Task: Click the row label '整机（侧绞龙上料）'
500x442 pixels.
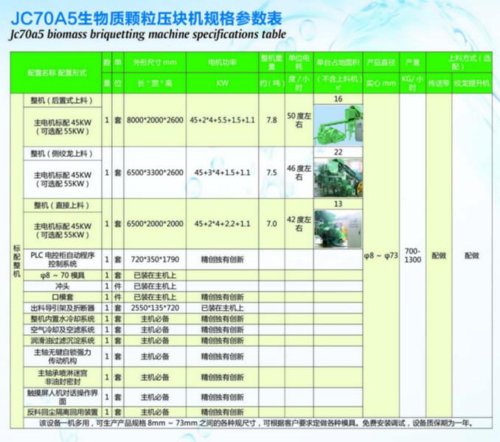Action: 62,154
